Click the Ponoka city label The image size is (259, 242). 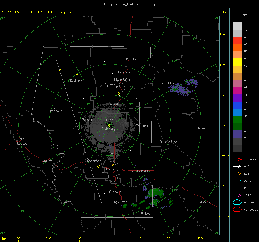131,59
